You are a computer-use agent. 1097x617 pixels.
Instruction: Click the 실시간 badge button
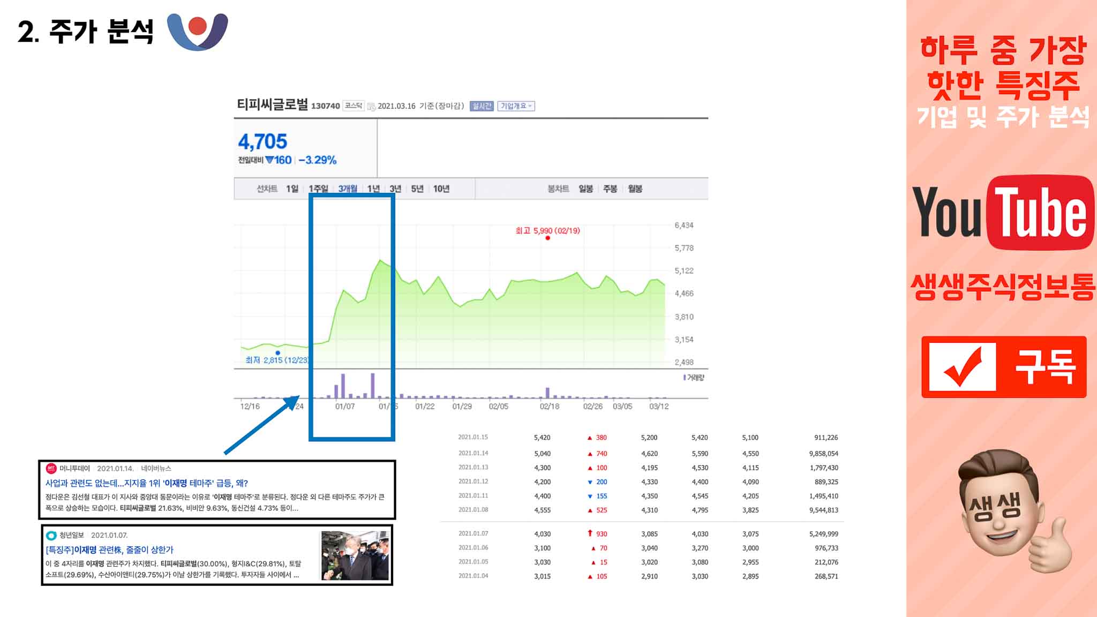coord(481,106)
